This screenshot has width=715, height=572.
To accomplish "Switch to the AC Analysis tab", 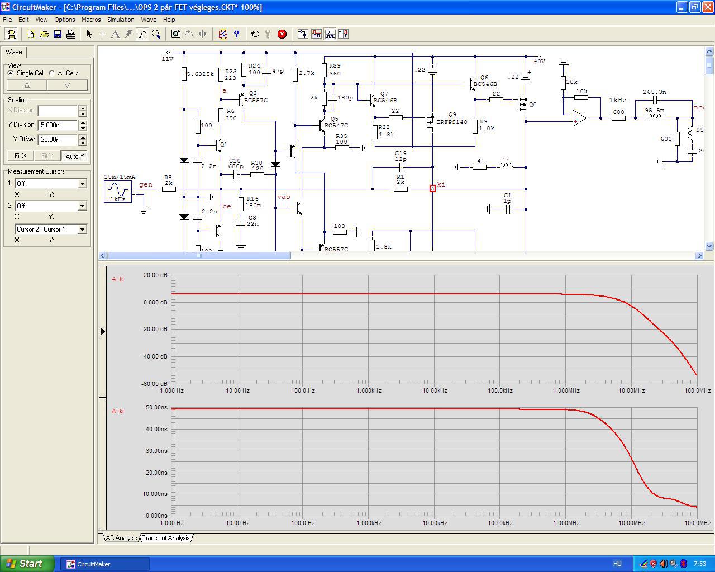I will pos(121,538).
